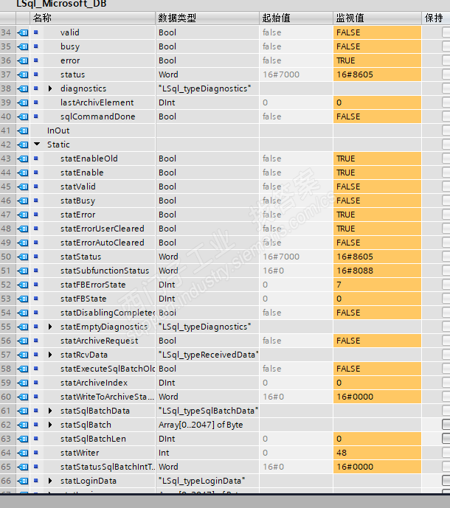
Task: Select the statExecuteSqlBatchOld variable name
Action: (x=108, y=369)
